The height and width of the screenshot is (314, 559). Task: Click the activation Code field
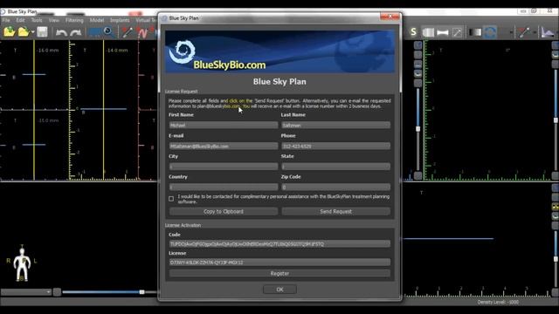tap(279, 244)
